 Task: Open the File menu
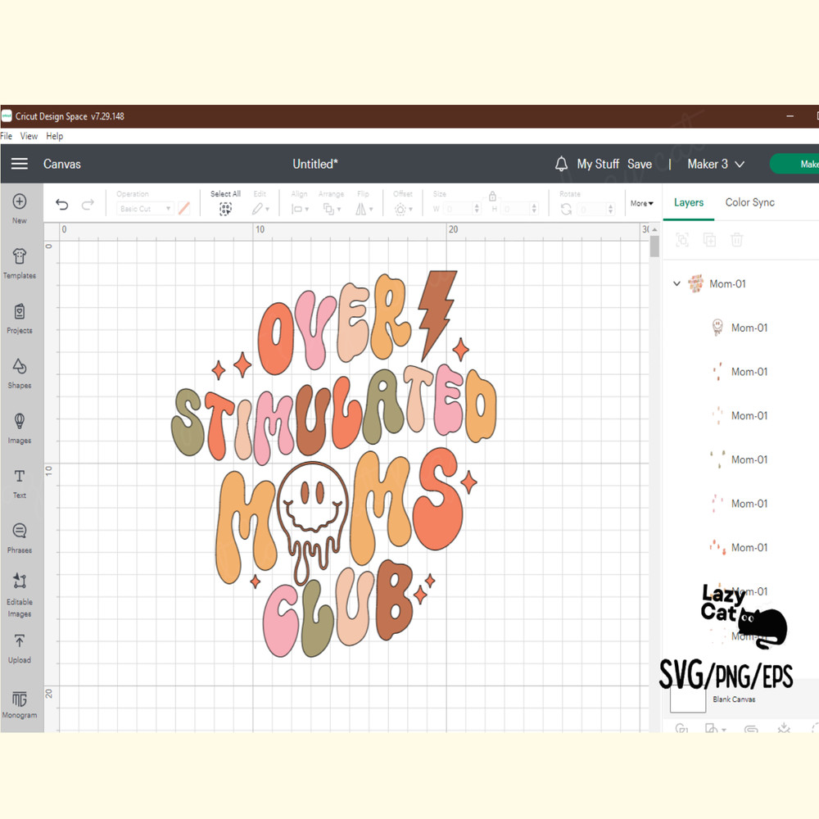tap(7, 136)
